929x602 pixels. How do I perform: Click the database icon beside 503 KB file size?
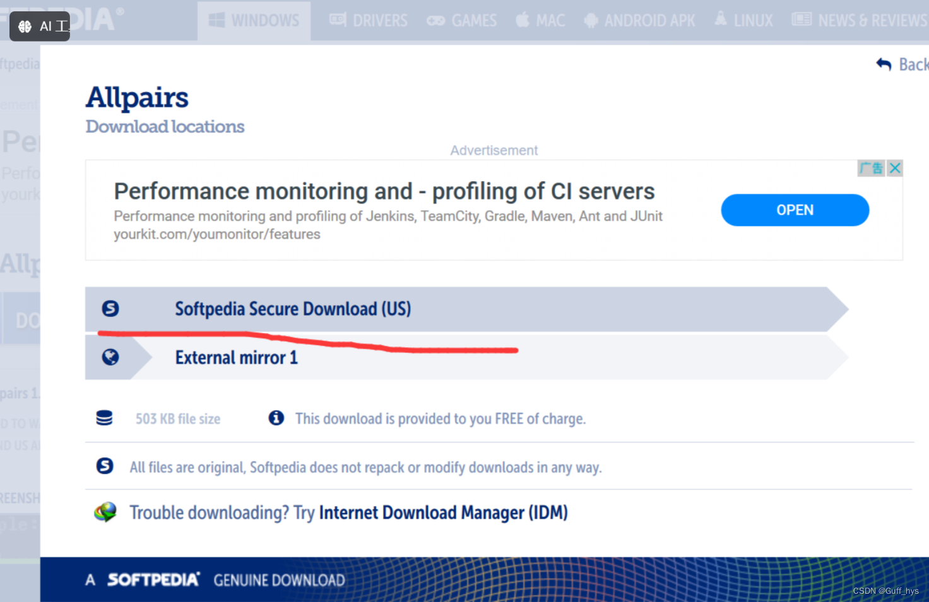point(104,418)
